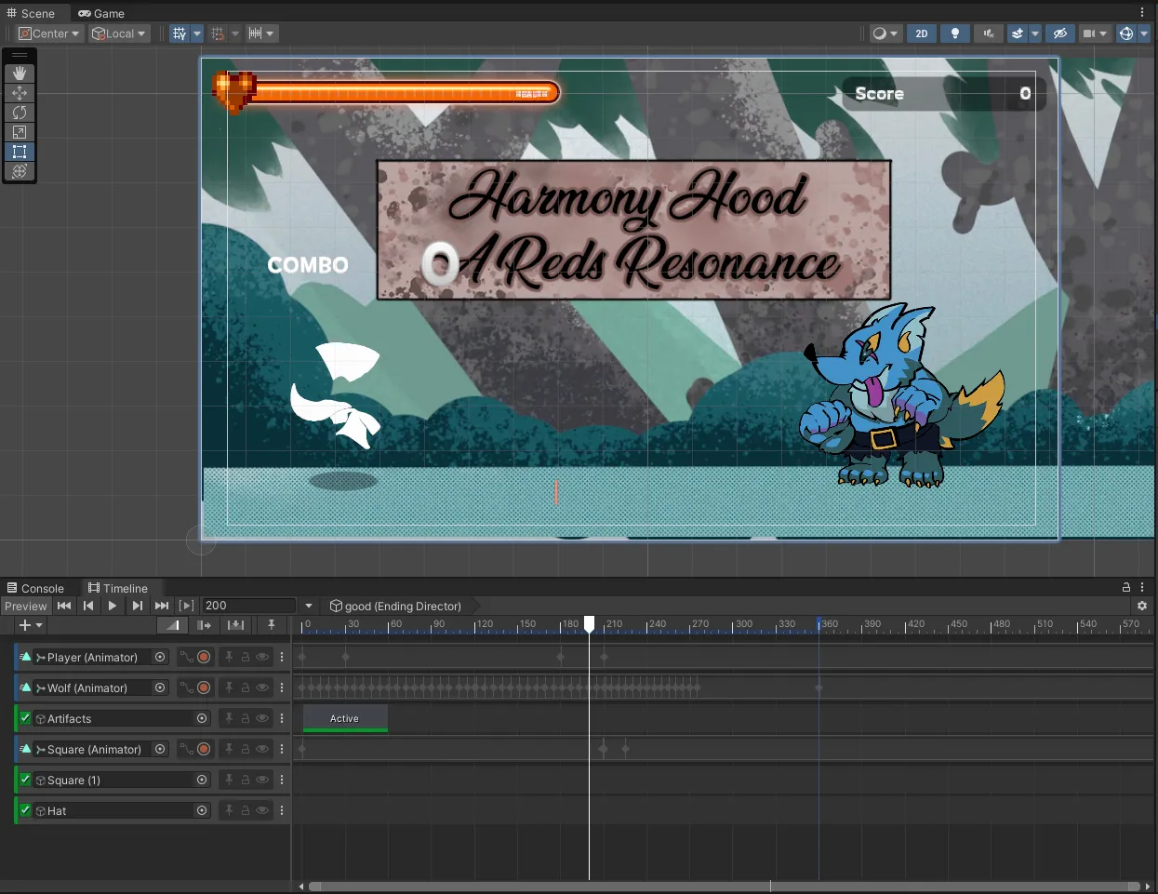Open Timeline panel more options menu
The image size is (1158, 894).
[x=1143, y=588]
